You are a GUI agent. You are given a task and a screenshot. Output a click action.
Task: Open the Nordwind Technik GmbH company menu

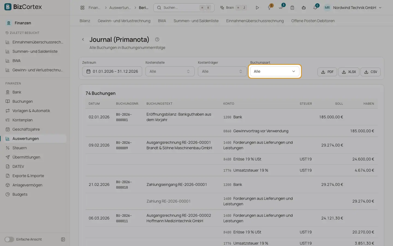pos(353,8)
